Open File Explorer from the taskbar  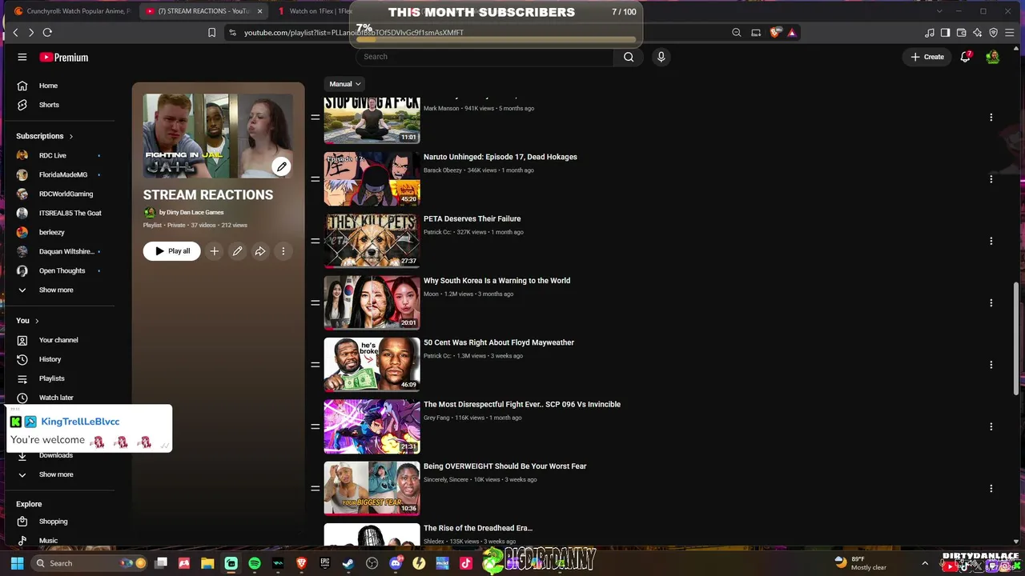pos(207,563)
